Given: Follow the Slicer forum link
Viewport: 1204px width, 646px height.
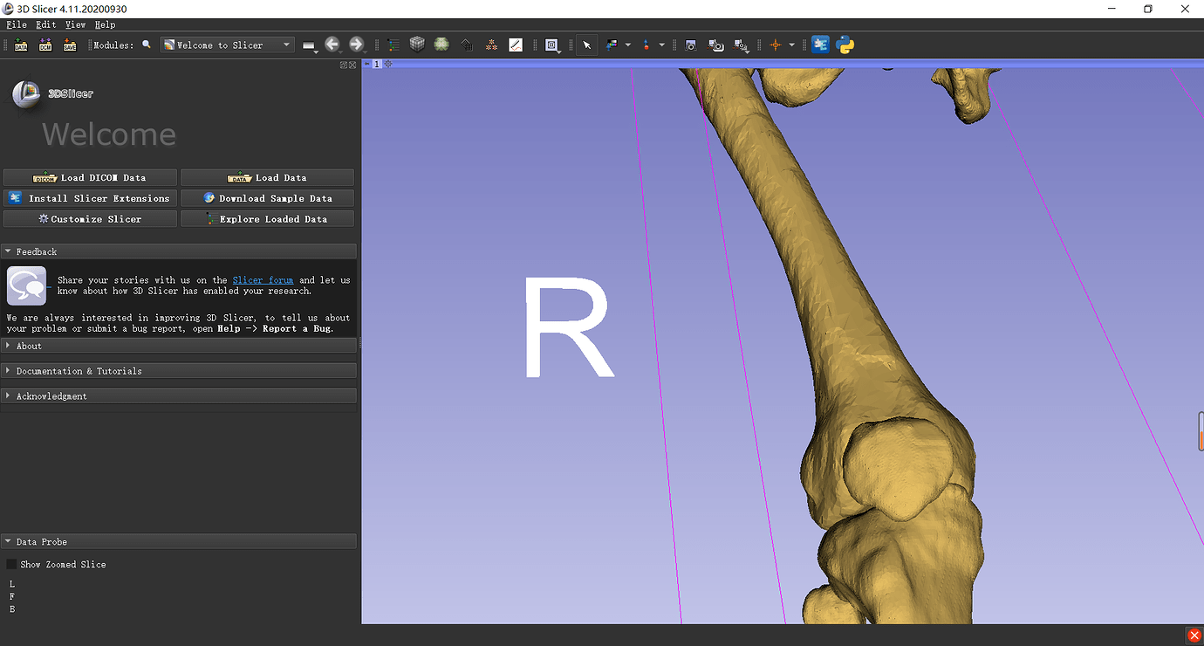Looking at the screenshot, I should click(x=263, y=280).
